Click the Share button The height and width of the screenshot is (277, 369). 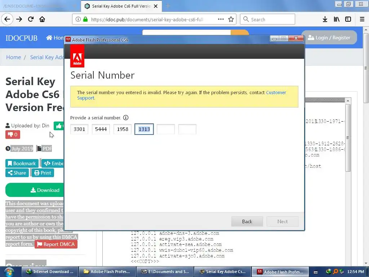(x=17, y=173)
